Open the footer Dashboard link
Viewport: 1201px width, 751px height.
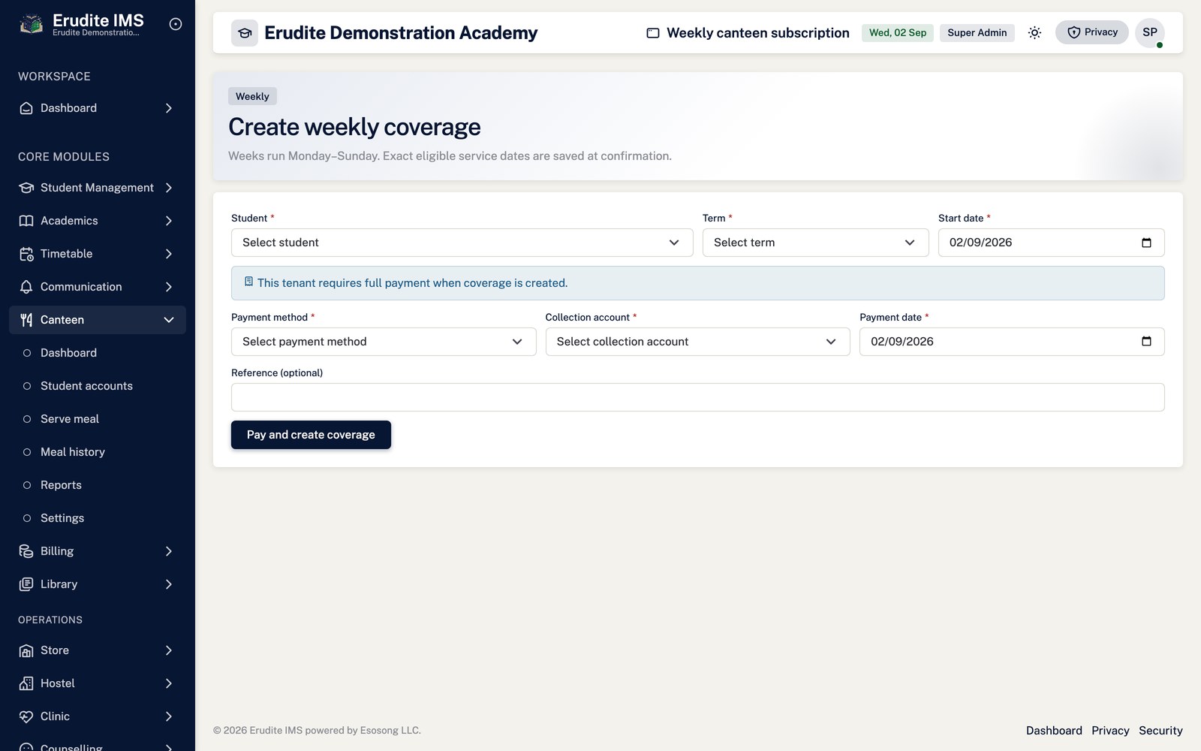coord(1054,731)
